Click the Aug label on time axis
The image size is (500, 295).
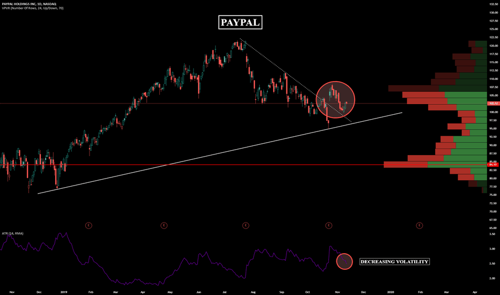[x=253, y=292]
